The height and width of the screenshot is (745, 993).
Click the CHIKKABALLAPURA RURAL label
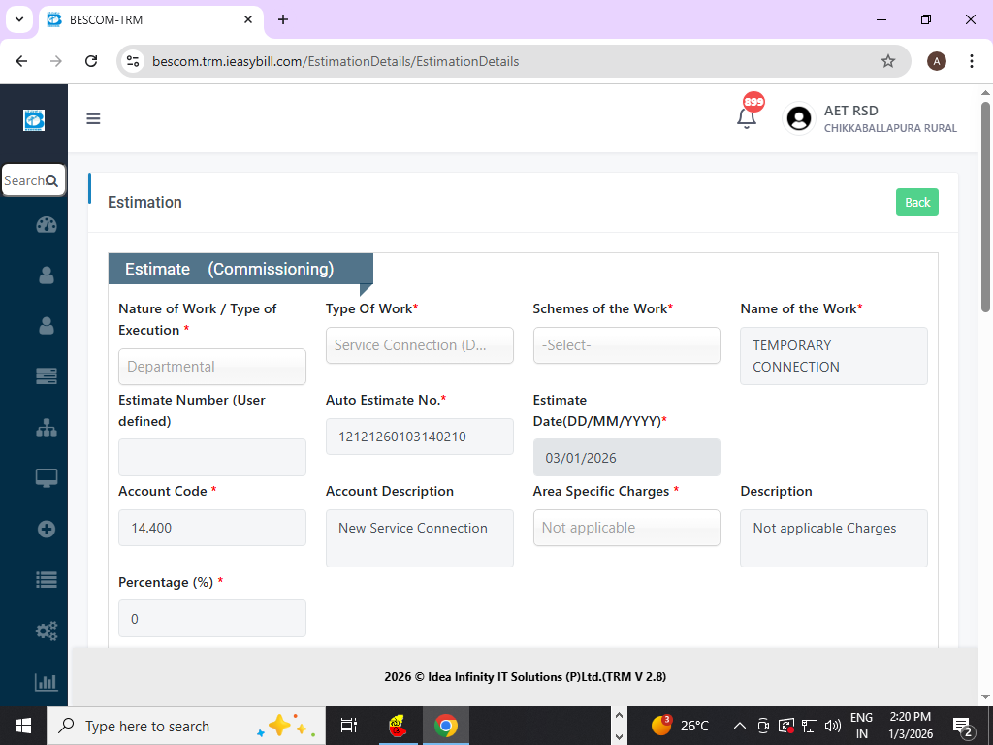pos(890,128)
